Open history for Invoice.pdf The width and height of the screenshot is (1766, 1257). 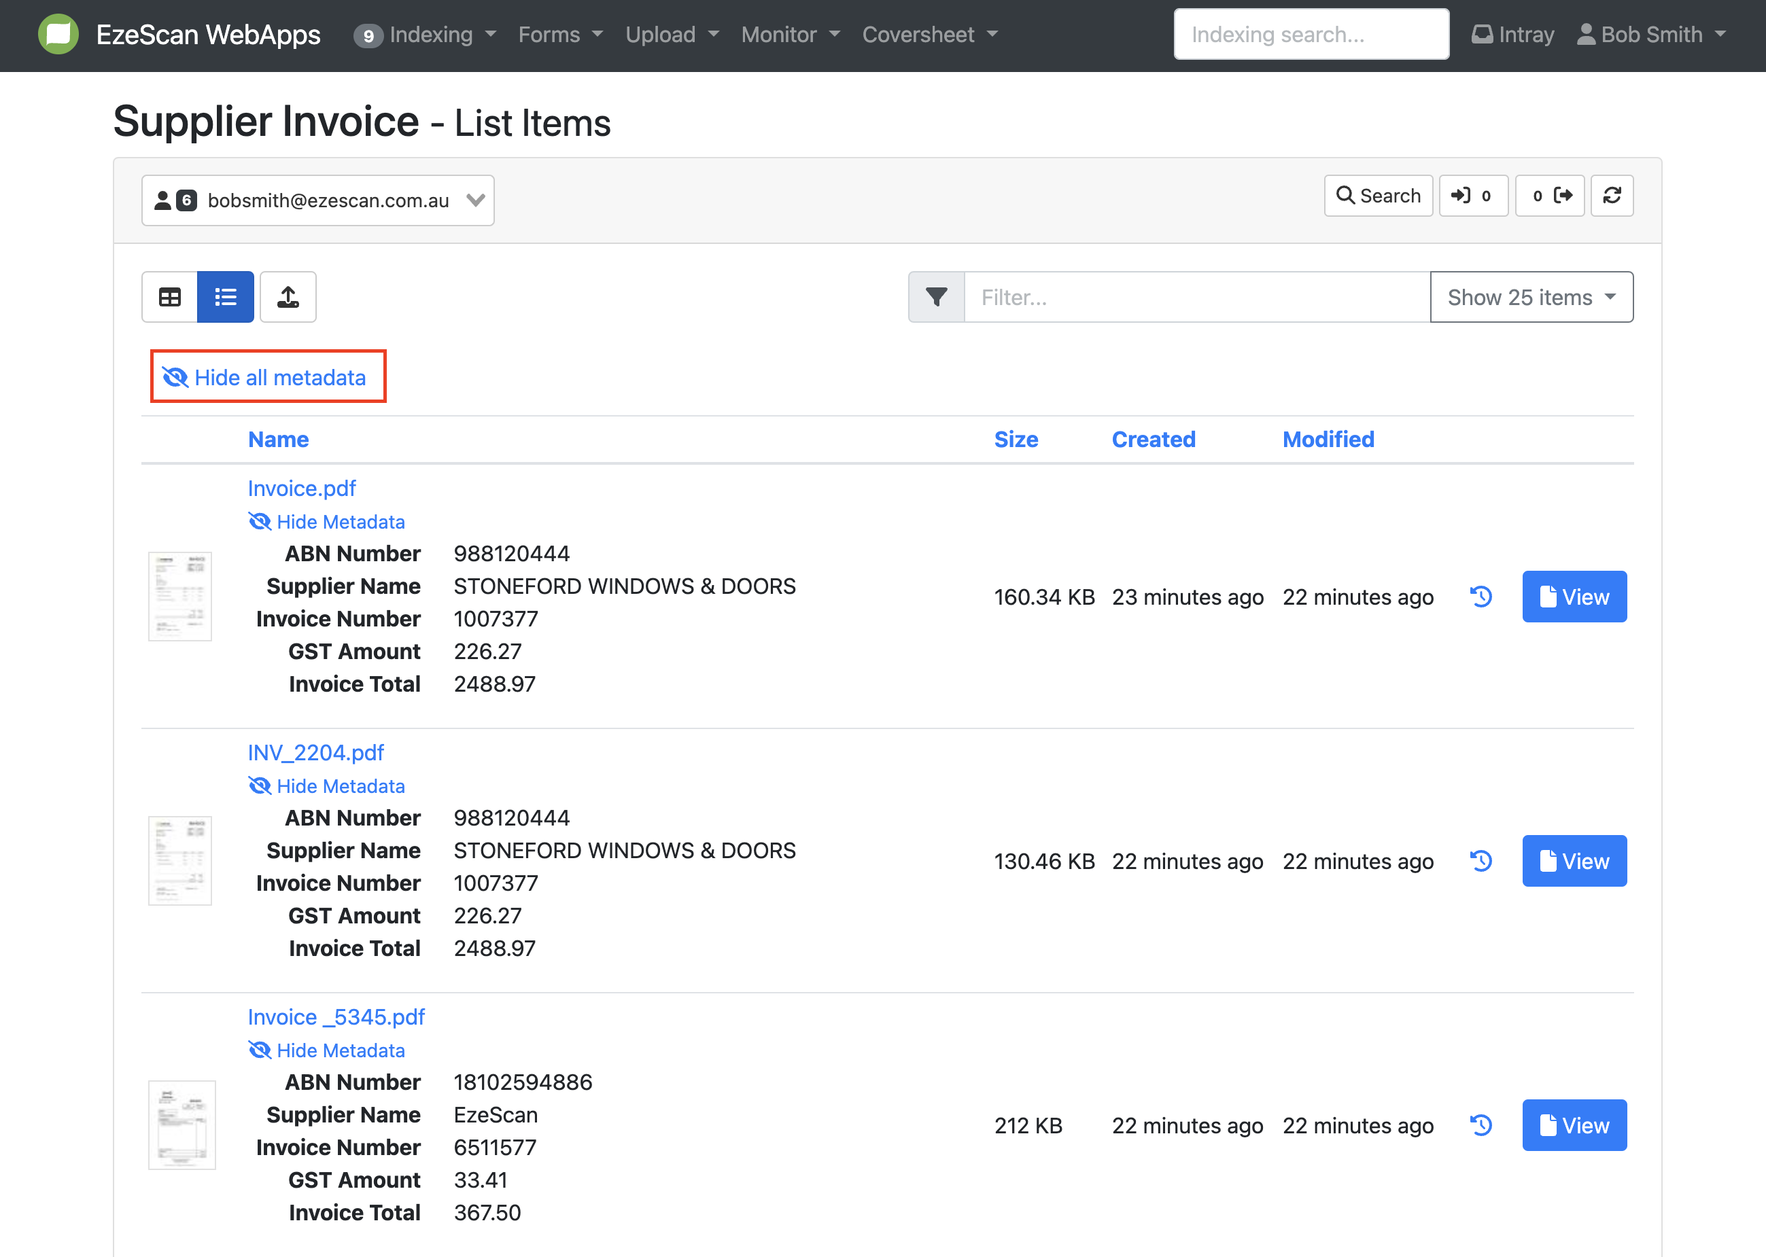(x=1481, y=597)
